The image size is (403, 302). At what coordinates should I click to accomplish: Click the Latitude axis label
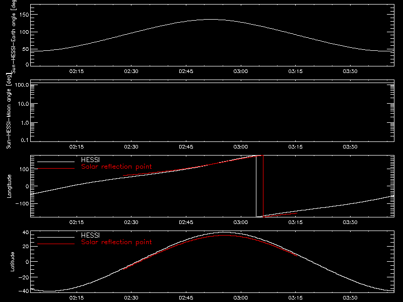(x=12, y=262)
